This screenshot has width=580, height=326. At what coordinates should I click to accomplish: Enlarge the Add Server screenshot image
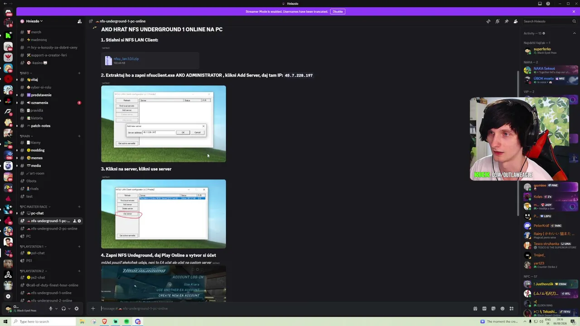click(164, 124)
